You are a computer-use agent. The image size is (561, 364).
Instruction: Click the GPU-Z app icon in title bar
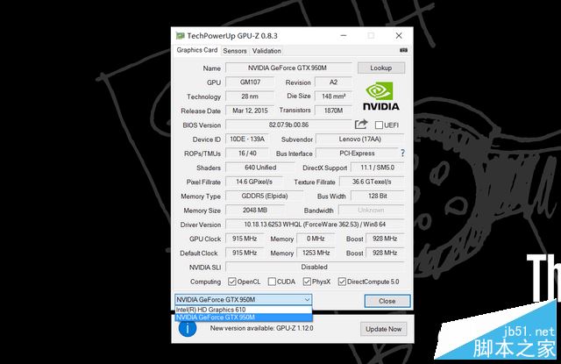(x=180, y=36)
